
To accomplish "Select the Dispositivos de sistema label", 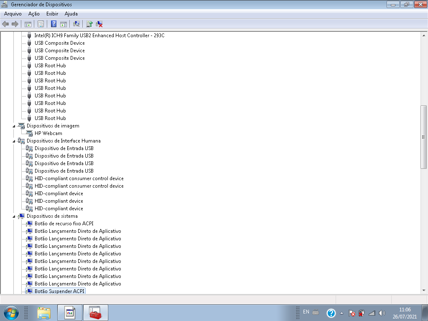I will coord(52,216).
